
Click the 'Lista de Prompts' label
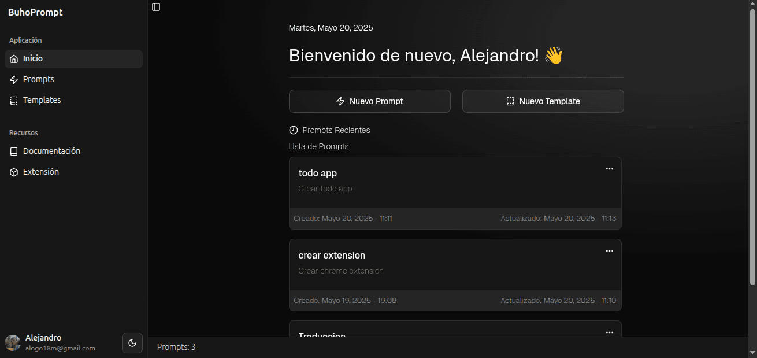[319, 147]
